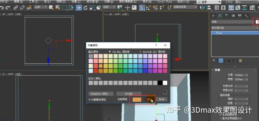Click the current color orange swatch
This screenshot has width=259, height=121.
click(x=137, y=99)
